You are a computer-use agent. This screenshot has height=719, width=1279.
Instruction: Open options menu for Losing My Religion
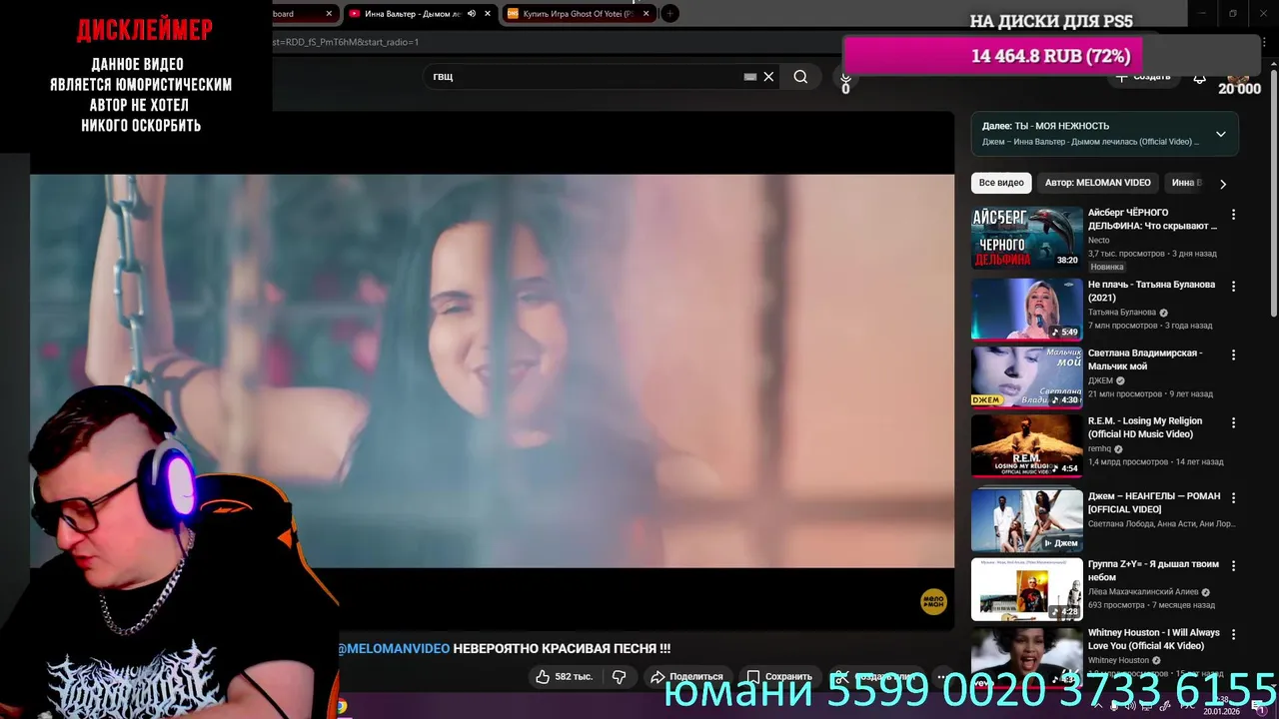pyautogui.click(x=1233, y=422)
